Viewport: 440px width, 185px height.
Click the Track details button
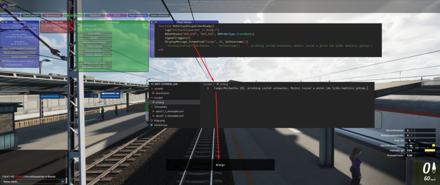coord(94,33)
